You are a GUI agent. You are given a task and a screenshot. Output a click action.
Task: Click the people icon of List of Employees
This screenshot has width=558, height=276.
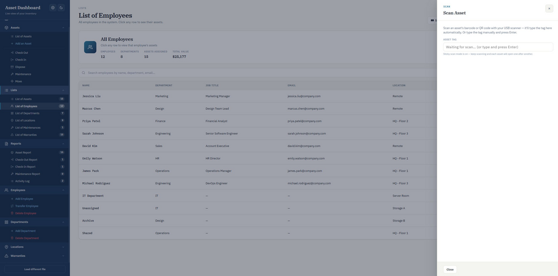tap(12, 106)
